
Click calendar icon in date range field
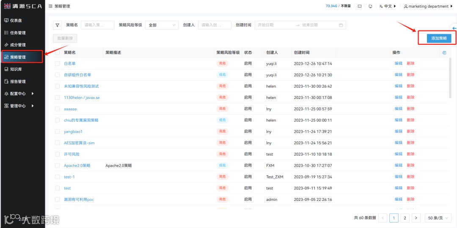click(341, 25)
